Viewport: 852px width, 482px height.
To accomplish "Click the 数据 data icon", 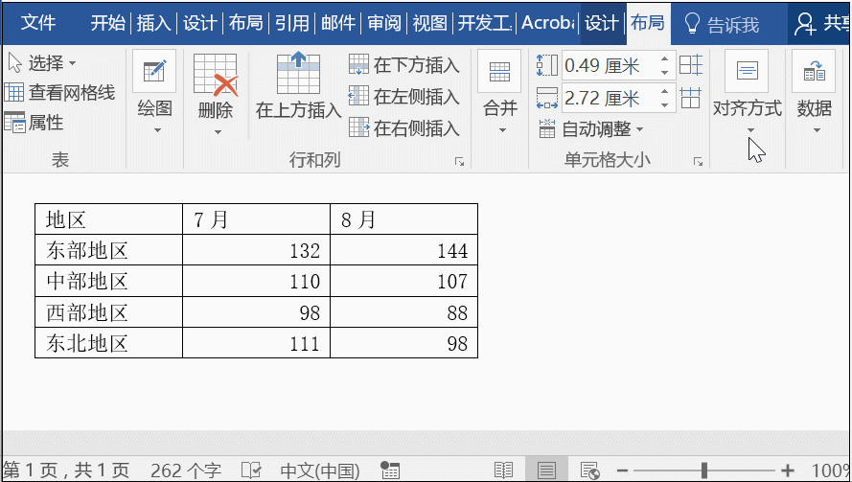I will [x=814, y=71].
